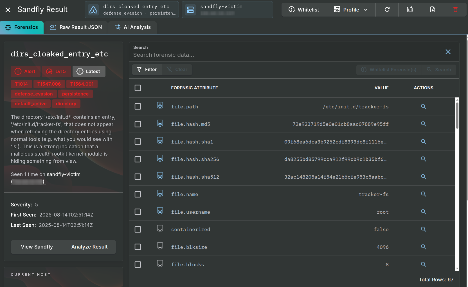Open the Filter button
This screenshot has width=468, height=287.
[x=147, y=70]
